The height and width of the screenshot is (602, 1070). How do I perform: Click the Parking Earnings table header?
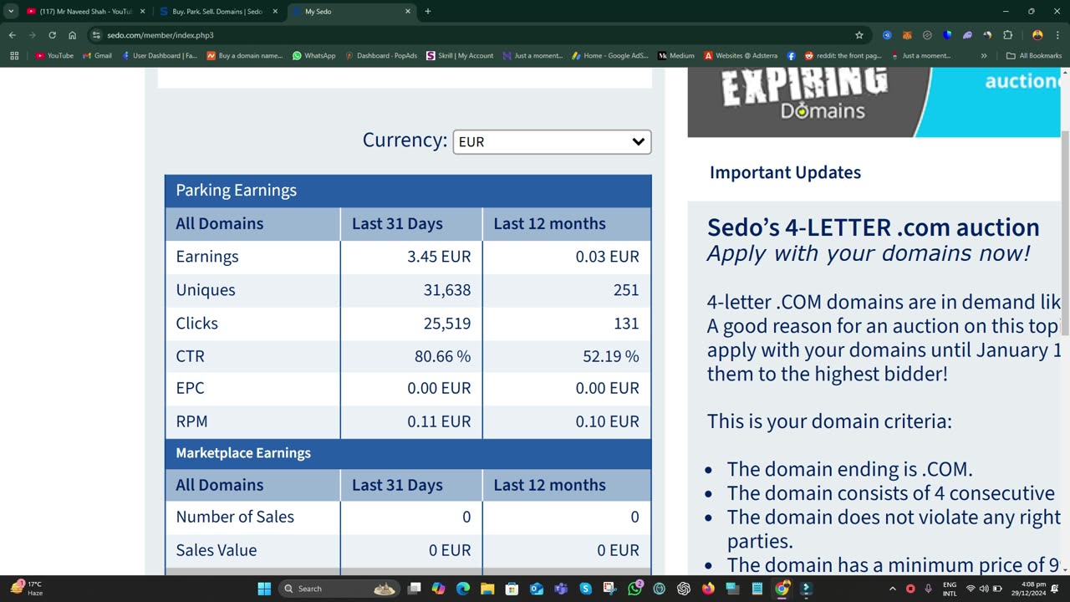408,191
